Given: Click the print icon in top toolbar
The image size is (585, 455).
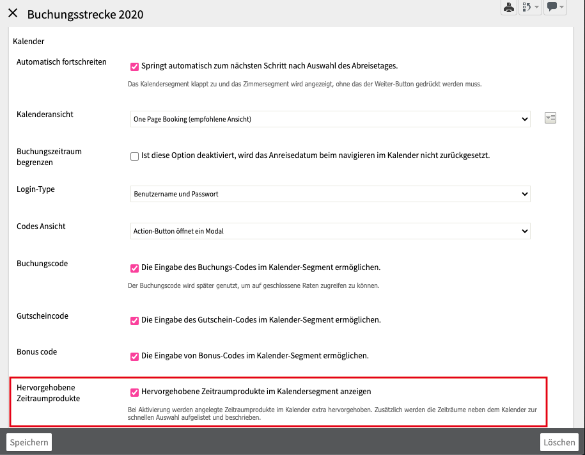Looking at the screenshot, I should 508,7.
